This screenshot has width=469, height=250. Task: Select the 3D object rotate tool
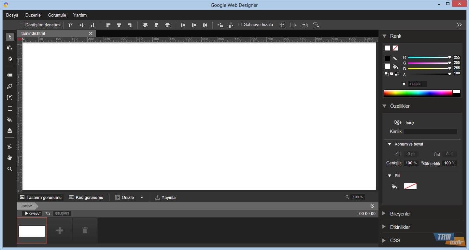(x=10, y=48)
